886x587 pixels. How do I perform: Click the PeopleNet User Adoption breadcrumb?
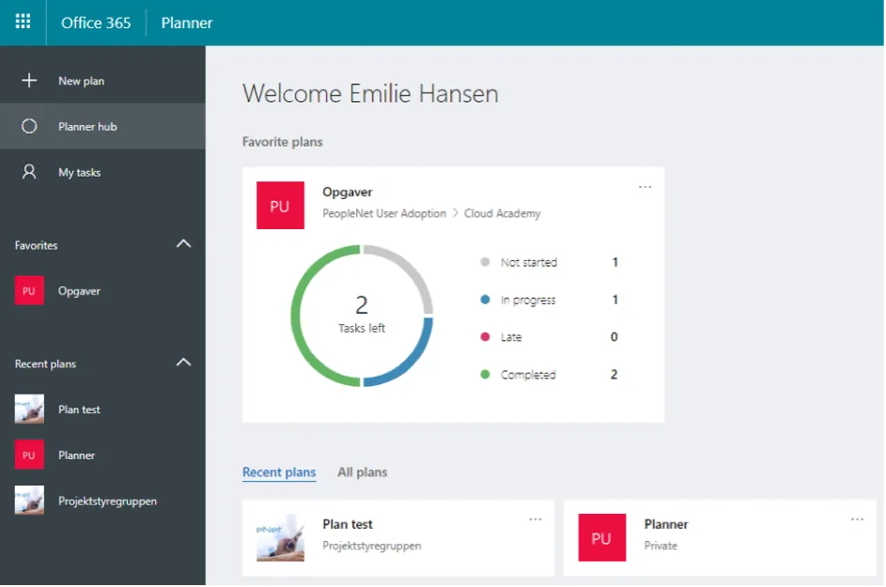click(x=384, y=213)
